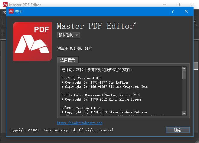Click the scroll down arrow in the legal notice
Screen dimensions: 199x143
point(184,113)
